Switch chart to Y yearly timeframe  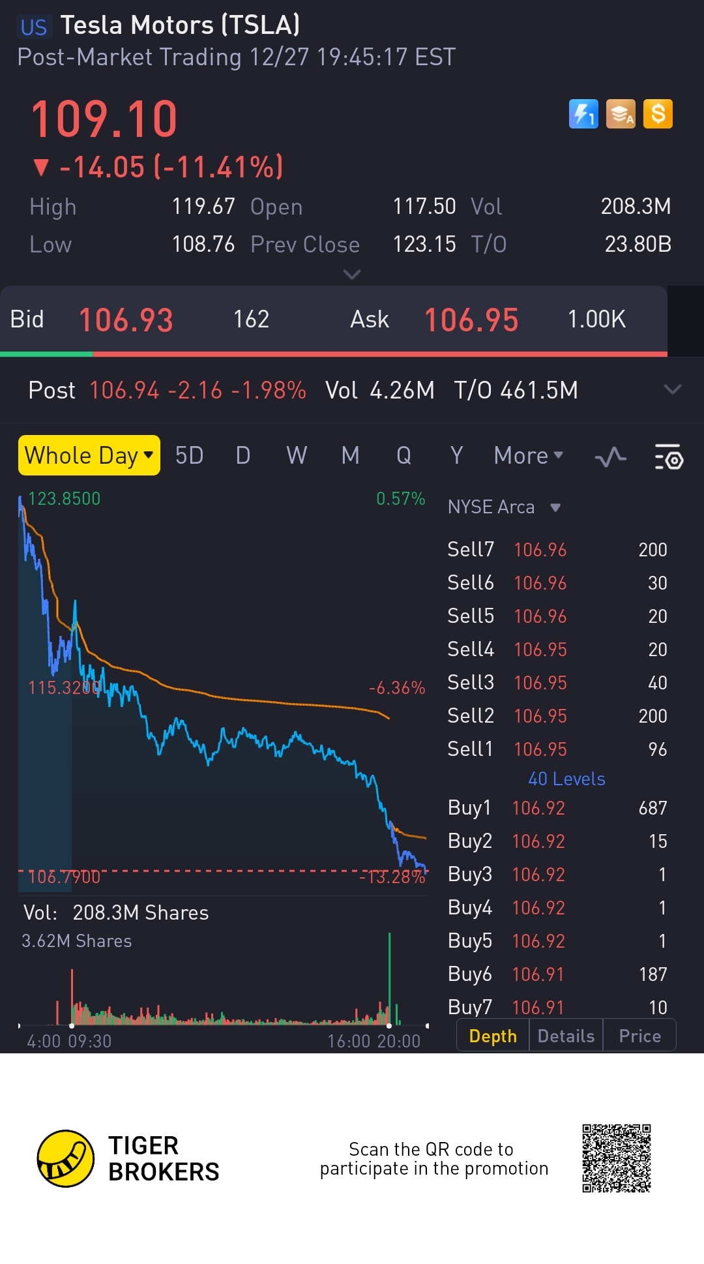pyautogui.click(x=457, y=455)
